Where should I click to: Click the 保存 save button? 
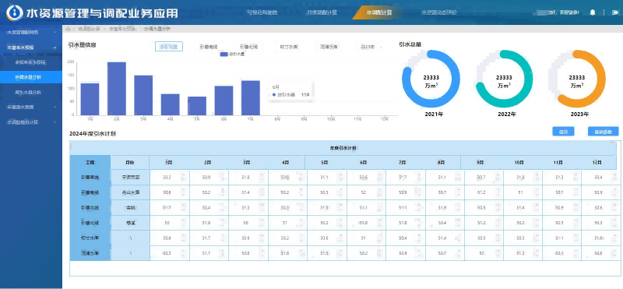(x=563, y=132)
